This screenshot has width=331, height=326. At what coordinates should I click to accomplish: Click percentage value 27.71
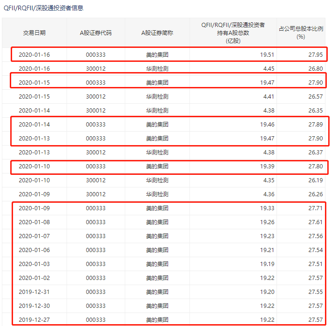pos(315,208)
